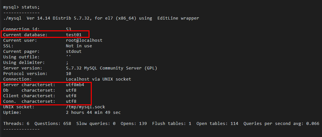Image resolution: width=322 pixels, height=137 pixels.
Task: Click the Current pager stdout value
Action: 73,52
